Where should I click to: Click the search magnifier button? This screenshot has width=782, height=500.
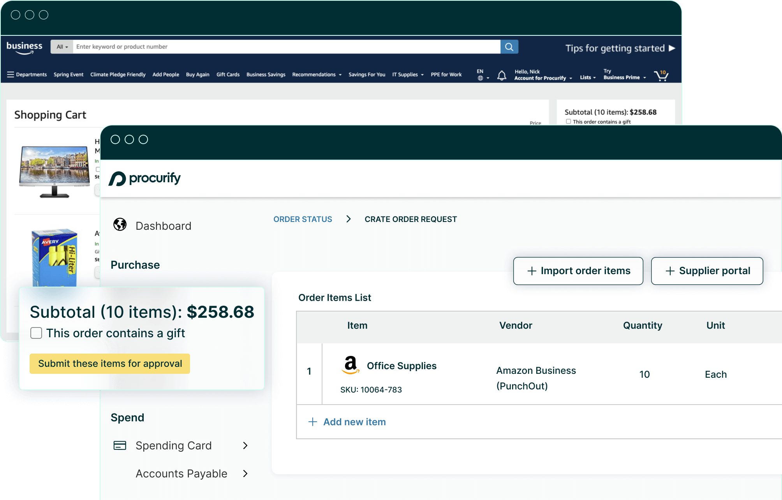[x=509, y=47]
